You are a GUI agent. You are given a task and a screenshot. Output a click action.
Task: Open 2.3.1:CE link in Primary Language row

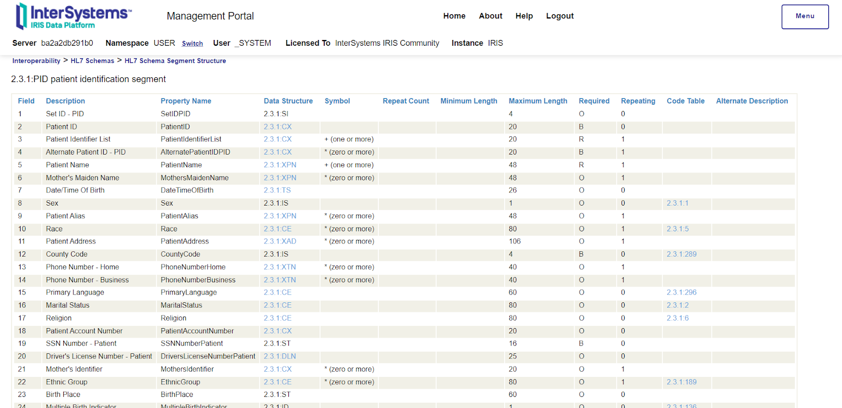coord(278,292)
